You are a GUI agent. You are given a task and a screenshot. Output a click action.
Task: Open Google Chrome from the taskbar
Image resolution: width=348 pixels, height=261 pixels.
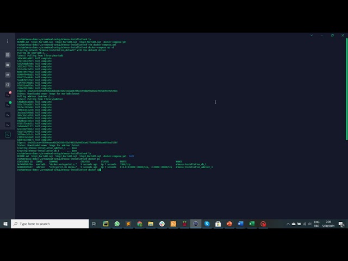pos(140,223)
